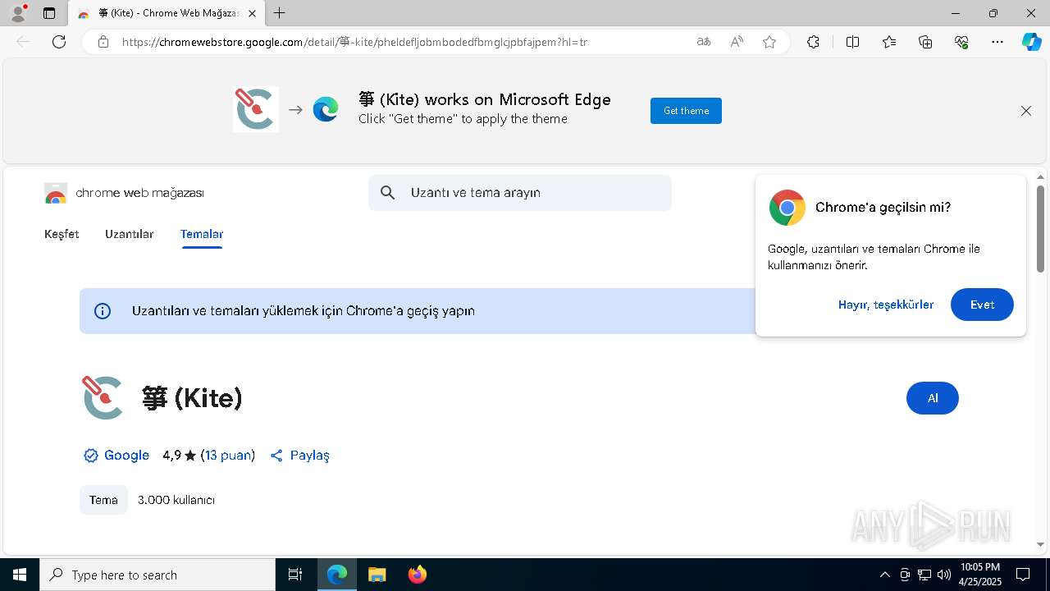This screenshot has height=591, width=1050.
Task: Open the tab actions menu icon
Action: click(49, 13)
